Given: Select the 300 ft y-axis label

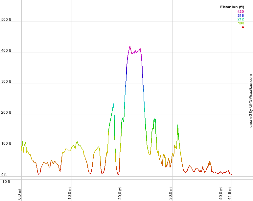Looking at the screenshot, I should (6, 82).
